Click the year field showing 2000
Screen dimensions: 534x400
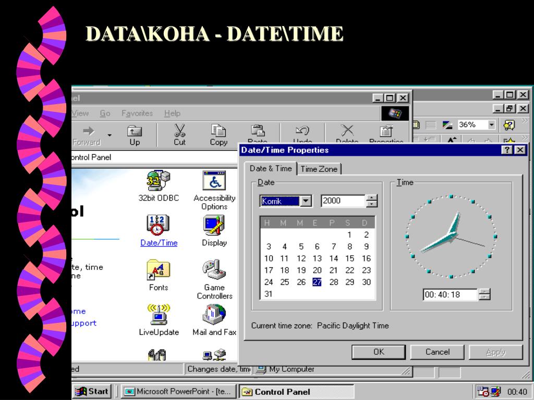pyautogui.click(x=343, y=201)
